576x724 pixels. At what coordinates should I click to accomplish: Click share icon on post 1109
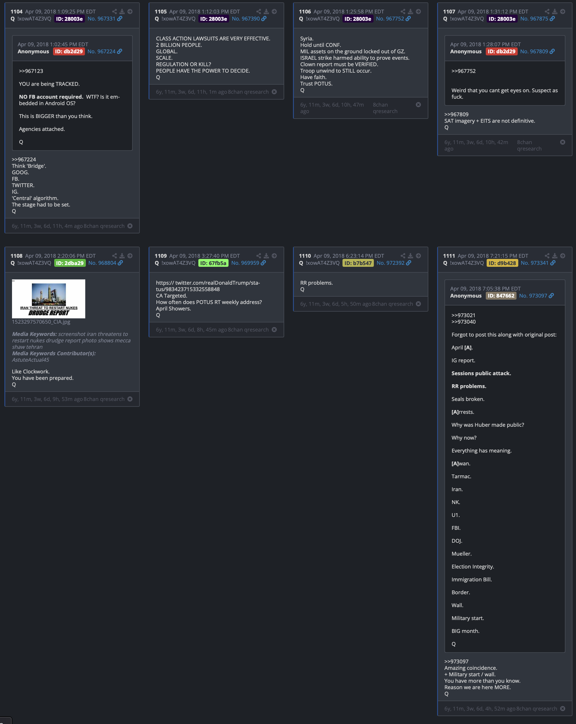[x=259, y=256]
